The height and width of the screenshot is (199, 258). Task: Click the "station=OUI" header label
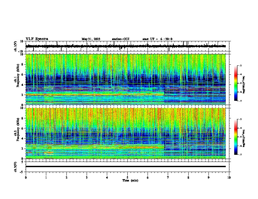(121, 39)
